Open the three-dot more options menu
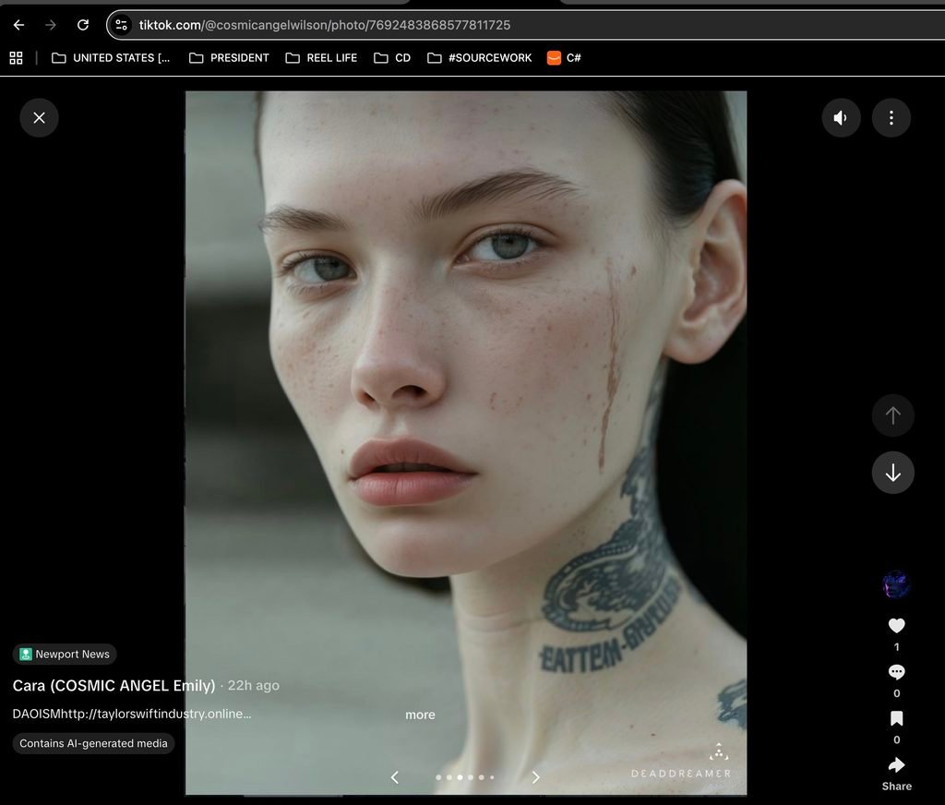 point(891,117)
